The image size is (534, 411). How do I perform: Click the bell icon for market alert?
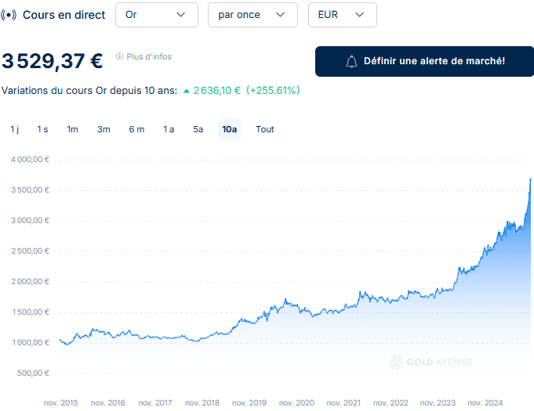[x=352, y=61]
